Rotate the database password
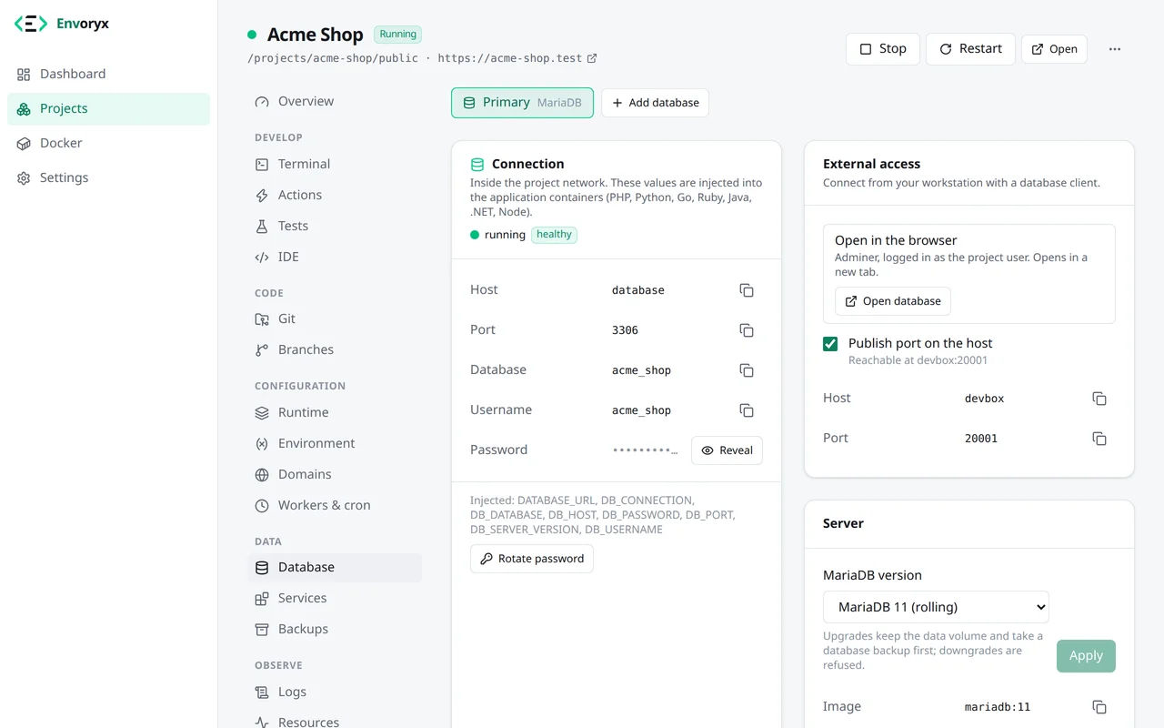 click(x=532, y=559)
